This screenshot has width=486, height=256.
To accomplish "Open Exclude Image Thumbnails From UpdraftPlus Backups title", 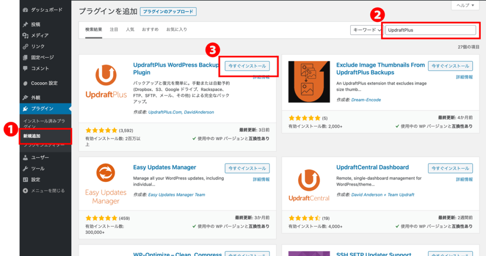I will [x=380, y=68].
